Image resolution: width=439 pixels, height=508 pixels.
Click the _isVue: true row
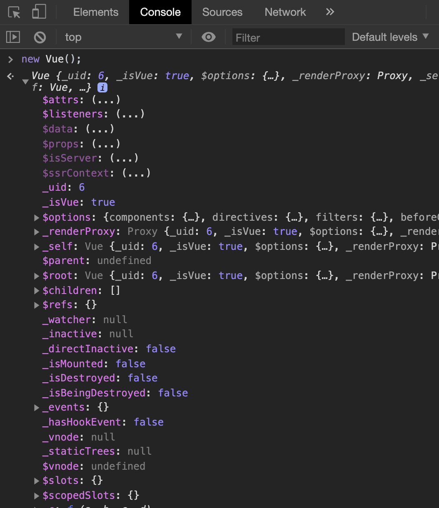pyautogui.click(x=79, y=202)
